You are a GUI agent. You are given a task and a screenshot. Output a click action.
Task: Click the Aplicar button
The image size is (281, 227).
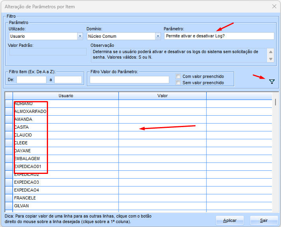(x=230, y=220)
